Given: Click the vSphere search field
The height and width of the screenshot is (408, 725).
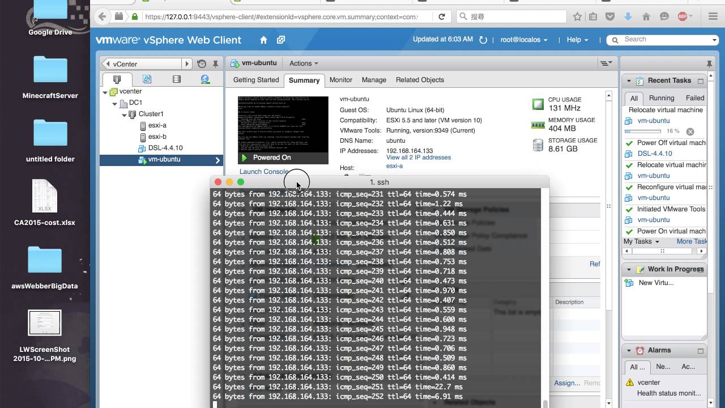Looking at the screenshot, I should pyautogui.click(x=666, y=40).
